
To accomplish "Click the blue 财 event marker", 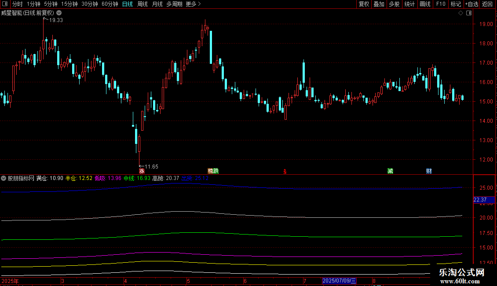I will [428, 171].
